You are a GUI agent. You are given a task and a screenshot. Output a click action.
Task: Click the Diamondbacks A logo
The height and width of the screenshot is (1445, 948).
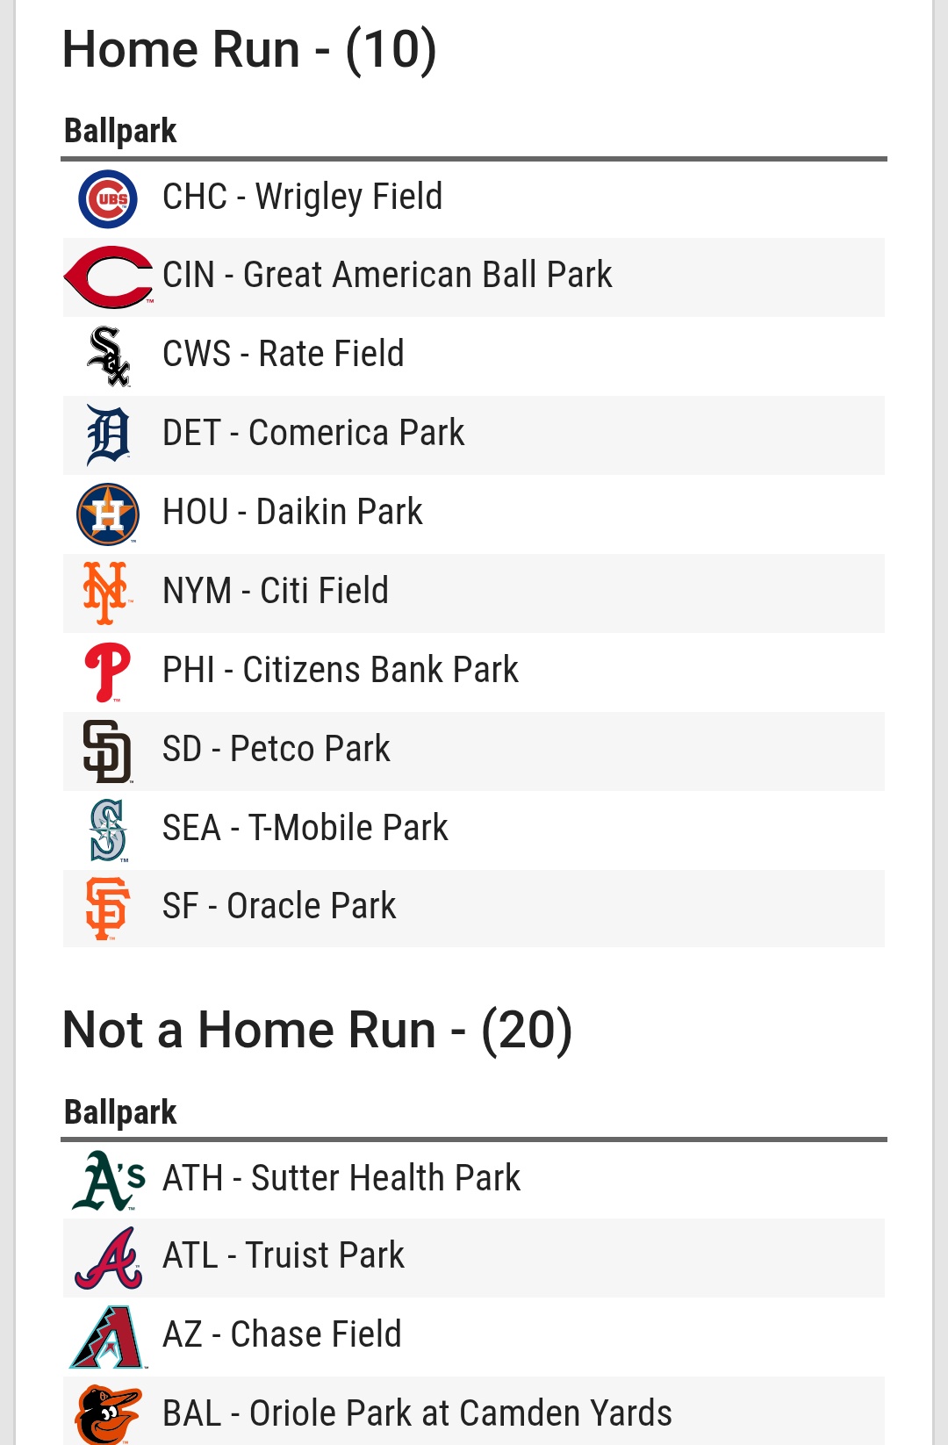coord(108,1337)
